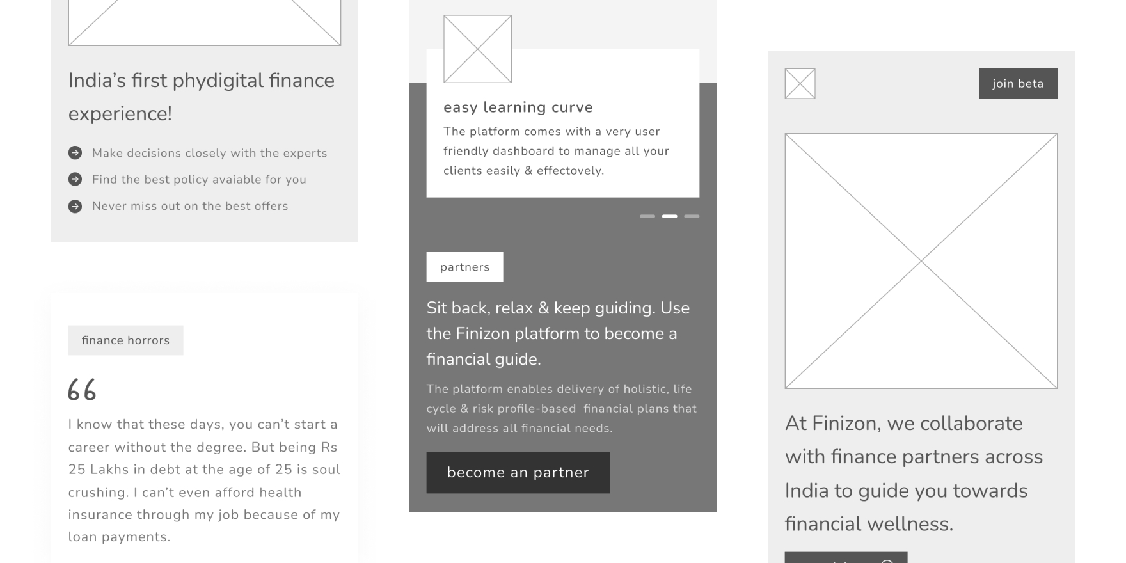Click arrow icon beside Never miss out
Viewport: 1126px width, 563px height.
point(75,206)
